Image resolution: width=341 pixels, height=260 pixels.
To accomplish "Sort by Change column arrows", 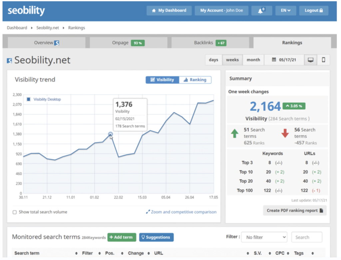I will (149, 253).
